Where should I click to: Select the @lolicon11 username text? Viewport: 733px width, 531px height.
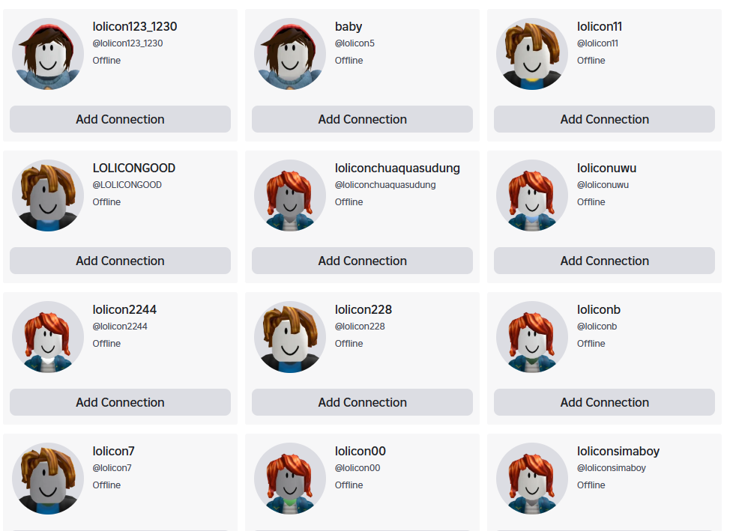tap(597, 43)
